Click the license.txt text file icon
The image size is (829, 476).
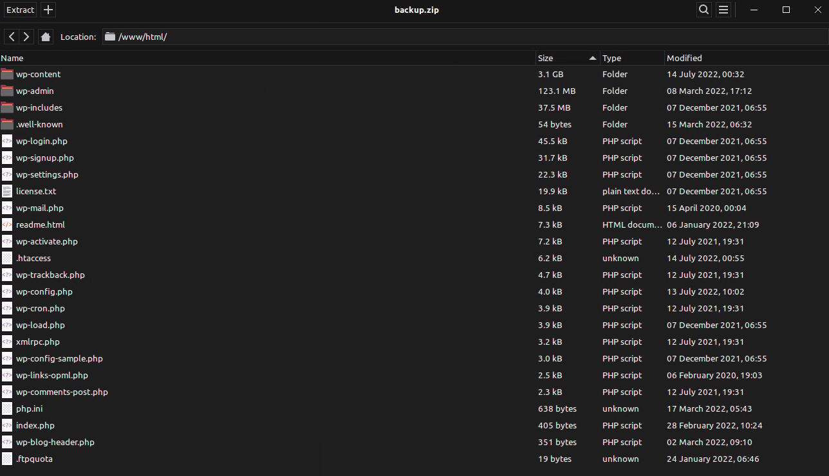(x=7, y=191)
